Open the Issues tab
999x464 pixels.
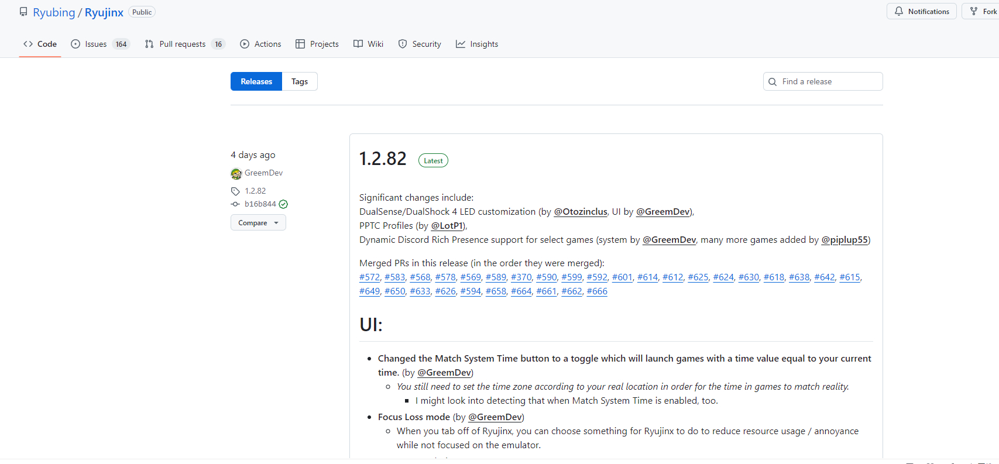click(x=100, y=44)
